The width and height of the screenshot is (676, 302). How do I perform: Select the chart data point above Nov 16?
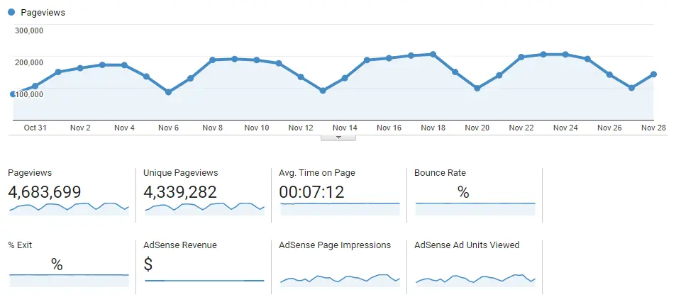pos(389,57)
